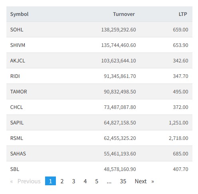Select the AKJCL symbol

point(18,61)
